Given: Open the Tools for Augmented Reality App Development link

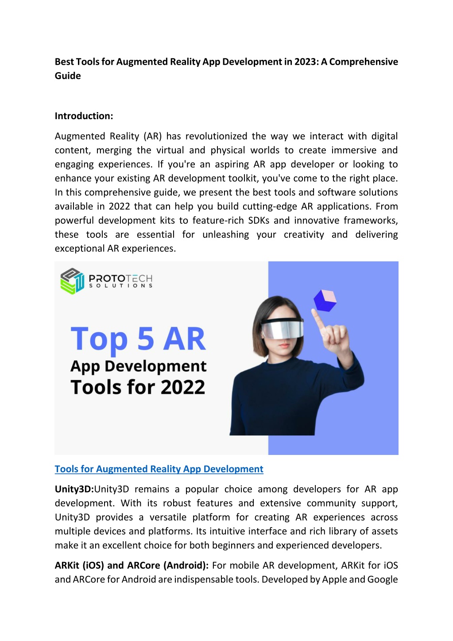Looking at the screenshot, I should point(159,469).
